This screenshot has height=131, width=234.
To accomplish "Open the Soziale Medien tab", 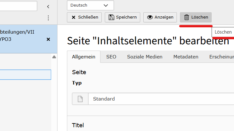I will (145, 57).
